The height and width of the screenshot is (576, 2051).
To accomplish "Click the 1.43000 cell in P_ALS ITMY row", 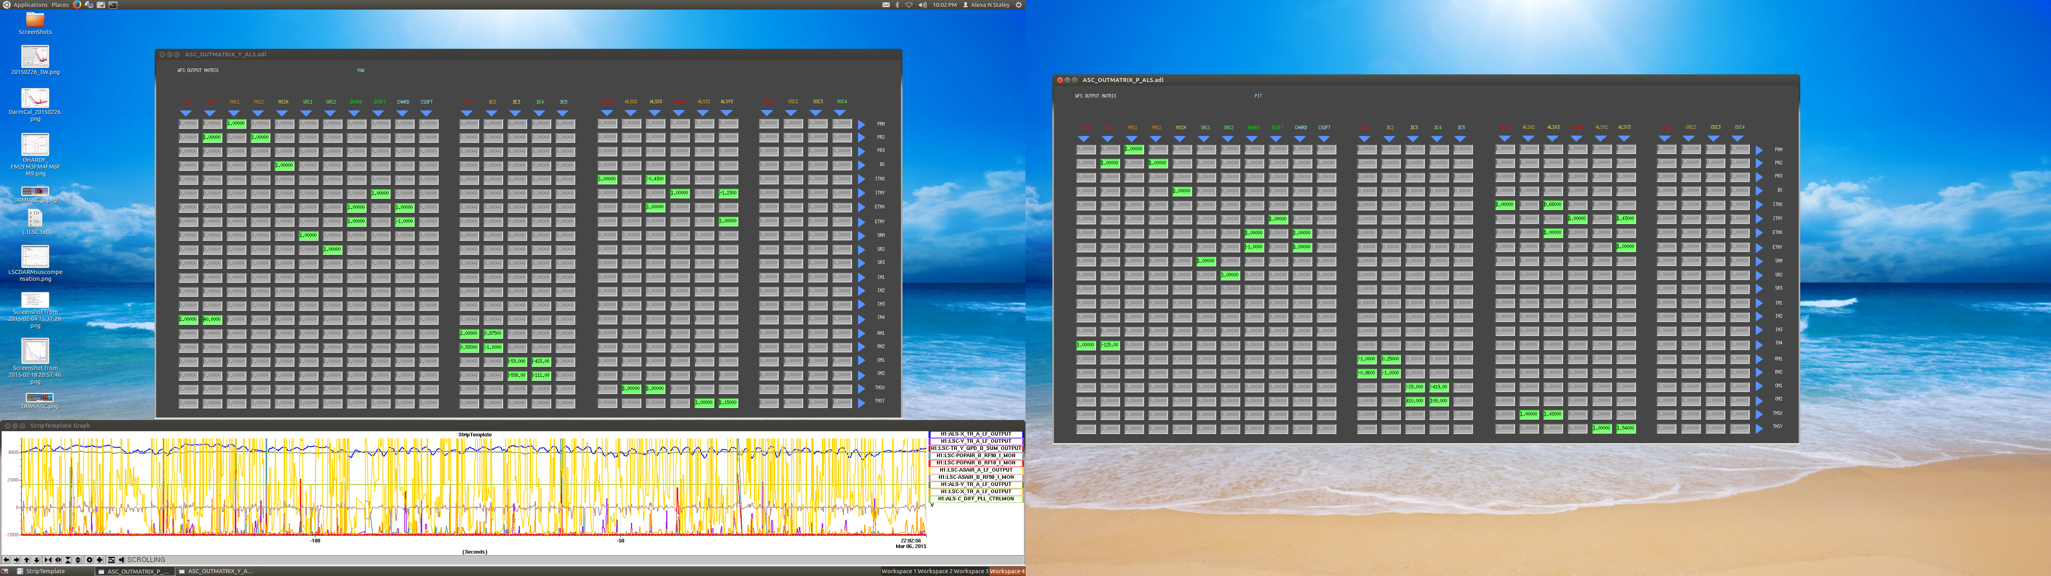I will tap(1626, 218).
